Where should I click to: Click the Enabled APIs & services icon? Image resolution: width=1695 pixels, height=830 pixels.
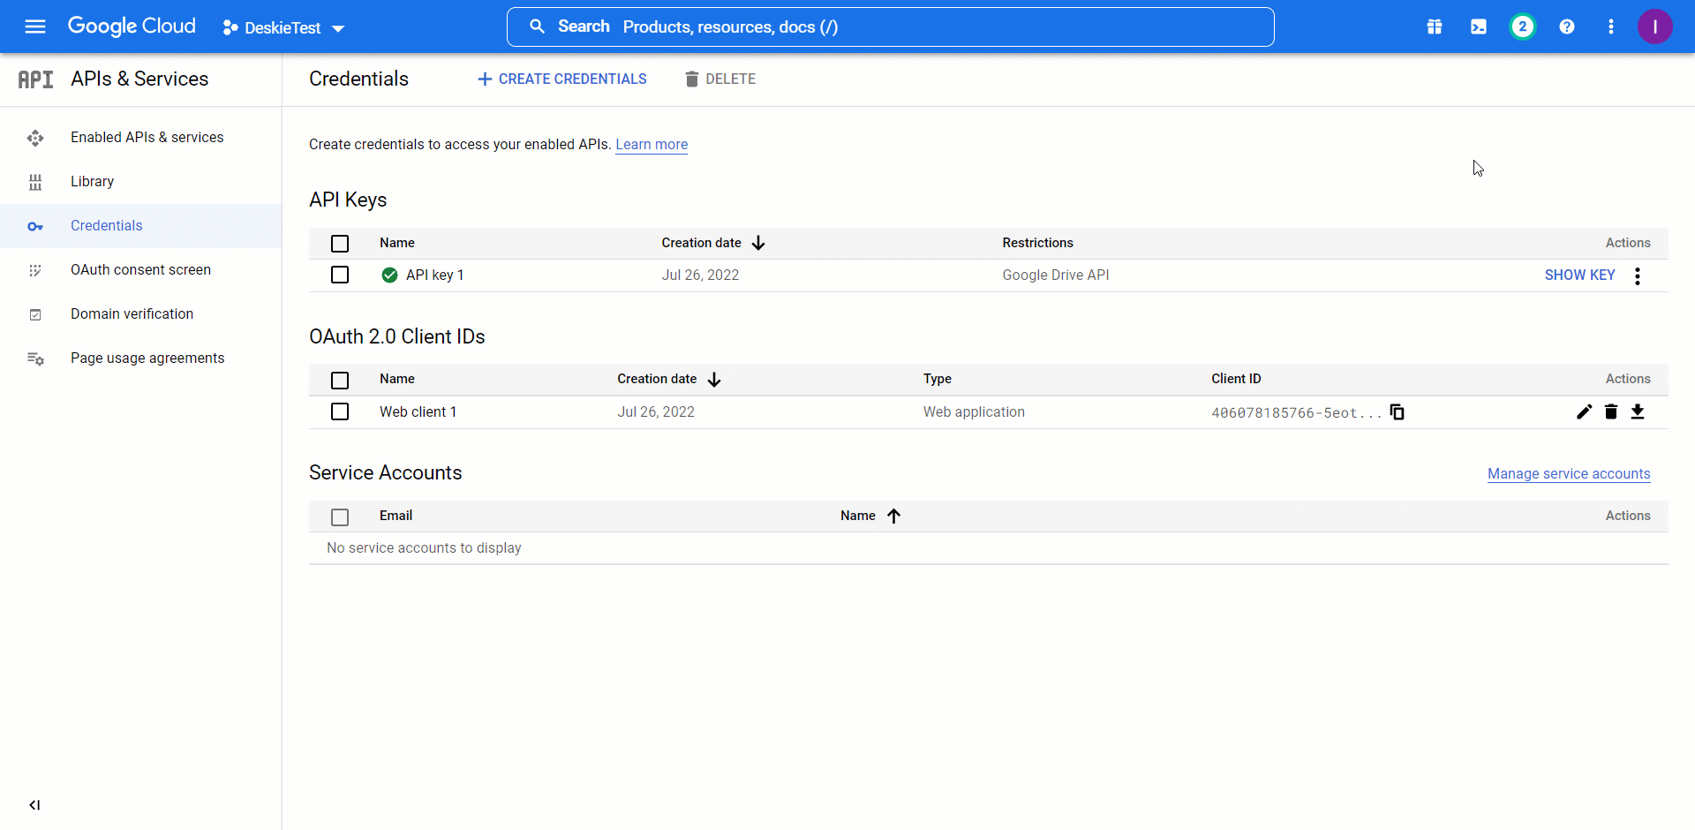tap(35, 138)
